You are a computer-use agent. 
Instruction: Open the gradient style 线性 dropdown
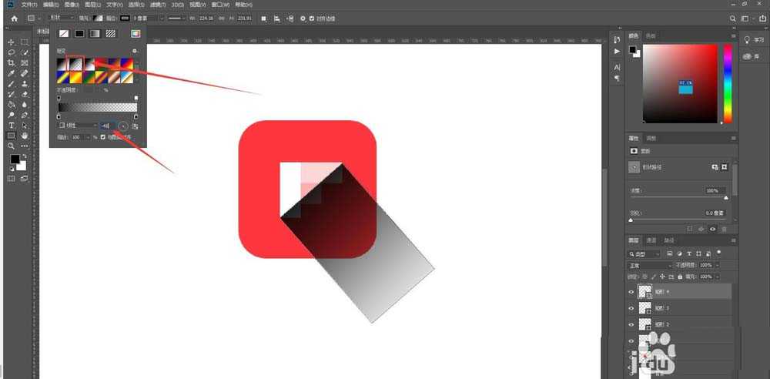pos(78,125)
